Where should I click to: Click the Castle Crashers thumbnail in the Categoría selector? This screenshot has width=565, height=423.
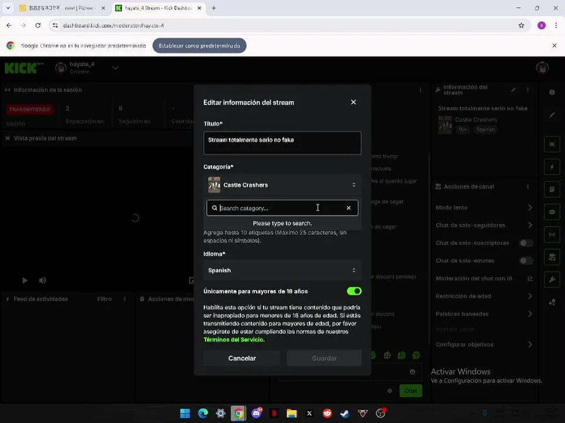[x=214, y=185]
